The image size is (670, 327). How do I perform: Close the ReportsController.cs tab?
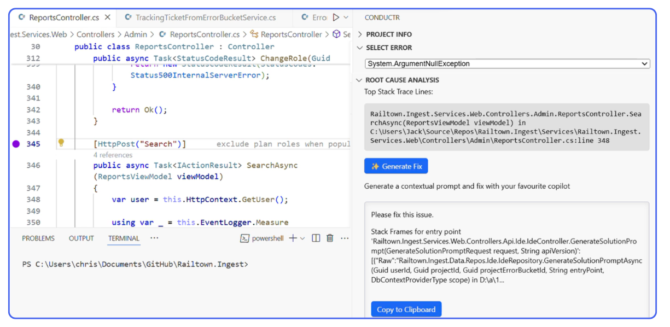[x=108, y=17]
